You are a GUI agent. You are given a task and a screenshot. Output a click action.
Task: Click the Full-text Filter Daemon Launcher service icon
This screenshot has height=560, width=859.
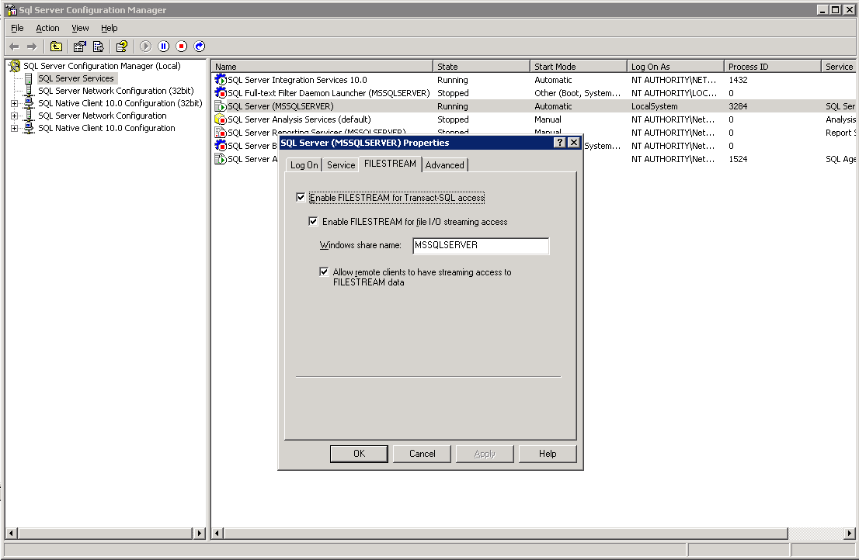(x=221, y=93)
